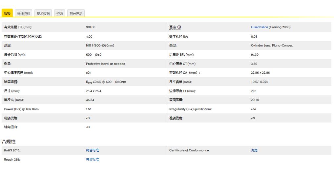This screenshot has height=172, width=334.
Task: Click the clear aperture value 22.86 x 22.86
Action: tap(260, 73)
